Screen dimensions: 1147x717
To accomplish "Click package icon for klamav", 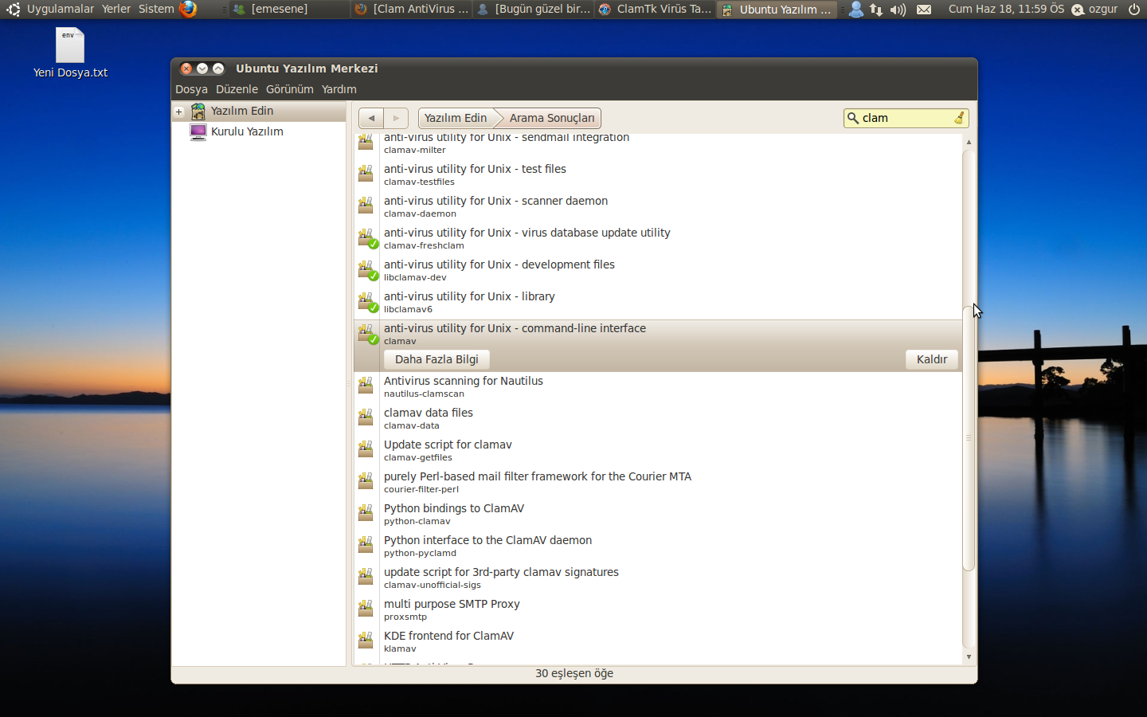I will tap(366, 641).
